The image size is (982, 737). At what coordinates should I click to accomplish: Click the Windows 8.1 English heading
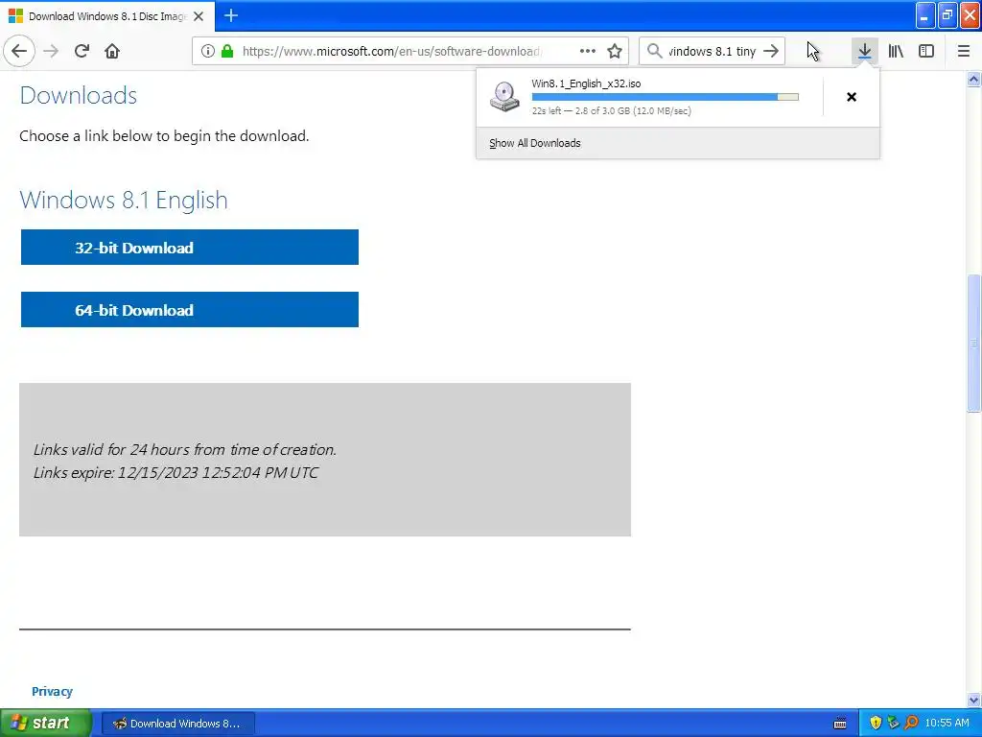[x=124, y=200]
